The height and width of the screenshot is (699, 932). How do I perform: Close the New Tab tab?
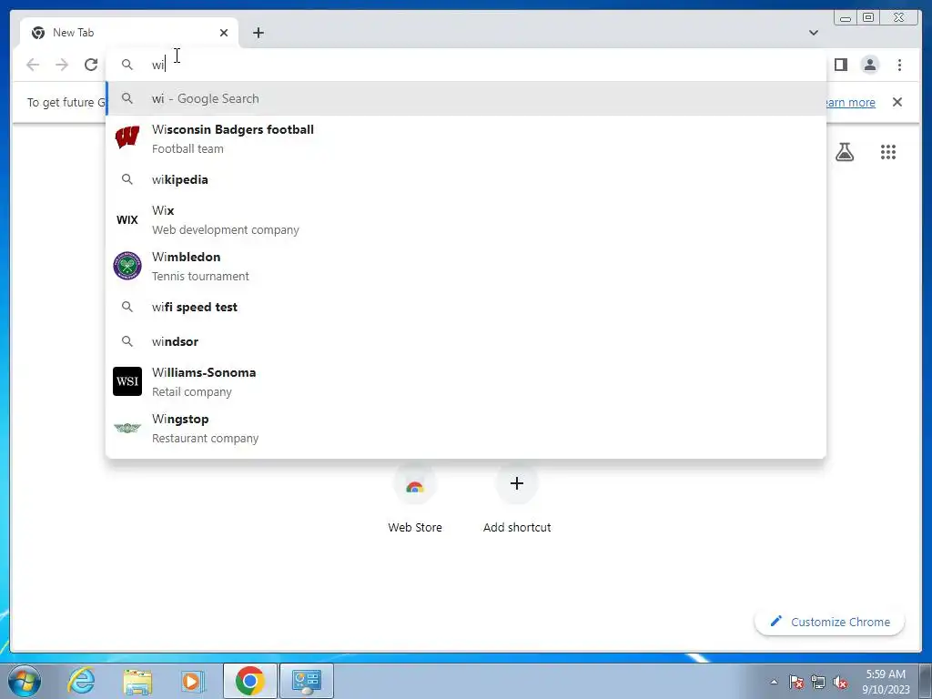pos(224,33)
